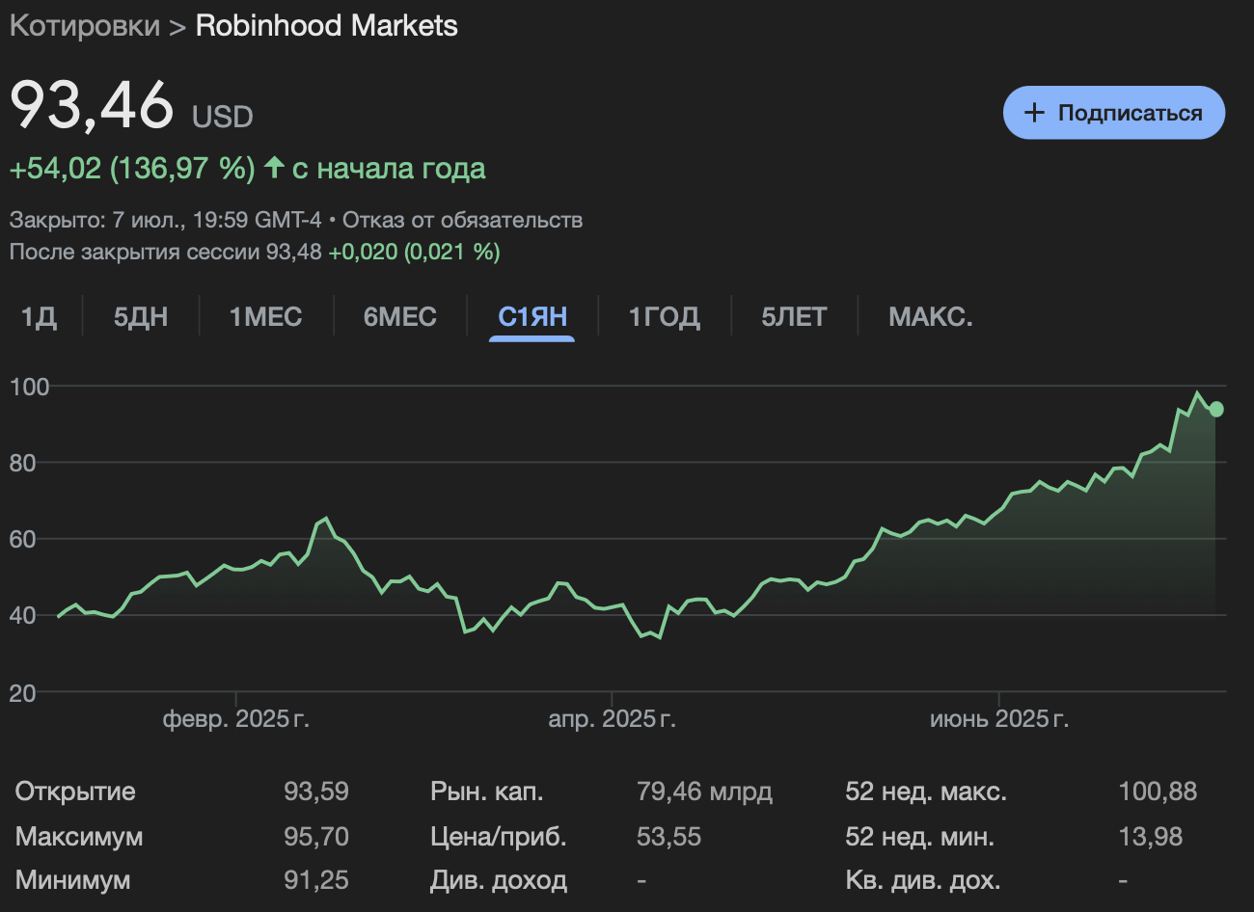Click the Цена/приб. label
Image resolution: width=1254 pixels, height=912 pixels.
click(499, 837)
